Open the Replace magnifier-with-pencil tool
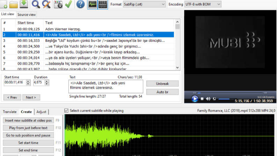277x156 pixels. click(46, 4)
